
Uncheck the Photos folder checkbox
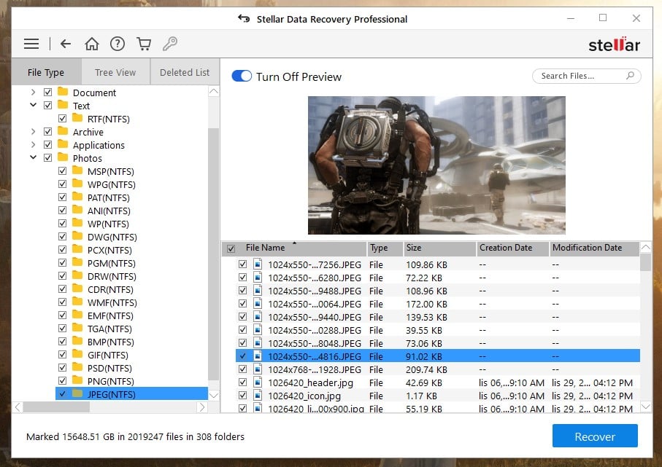tap(47, 157)
